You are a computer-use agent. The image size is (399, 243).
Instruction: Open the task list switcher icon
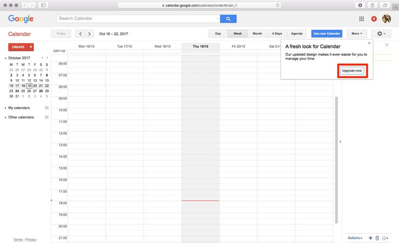click(x=385, y=238)
